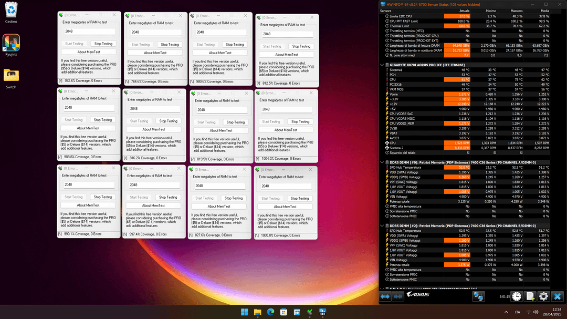Open Microsoft Store from the taskbar
The height and width of the screenshot is (319, 567).
(283, 312)
